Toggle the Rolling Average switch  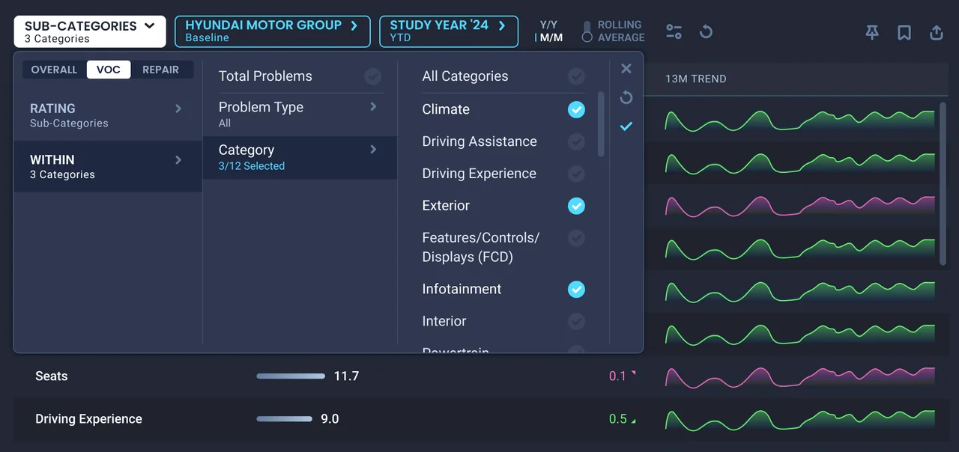pos(587,31)
